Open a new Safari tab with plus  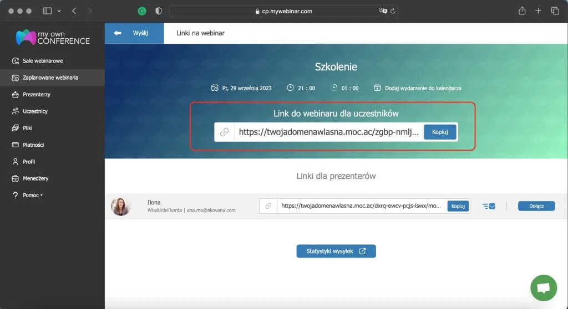pyautogui.click(x=538, y=11)
